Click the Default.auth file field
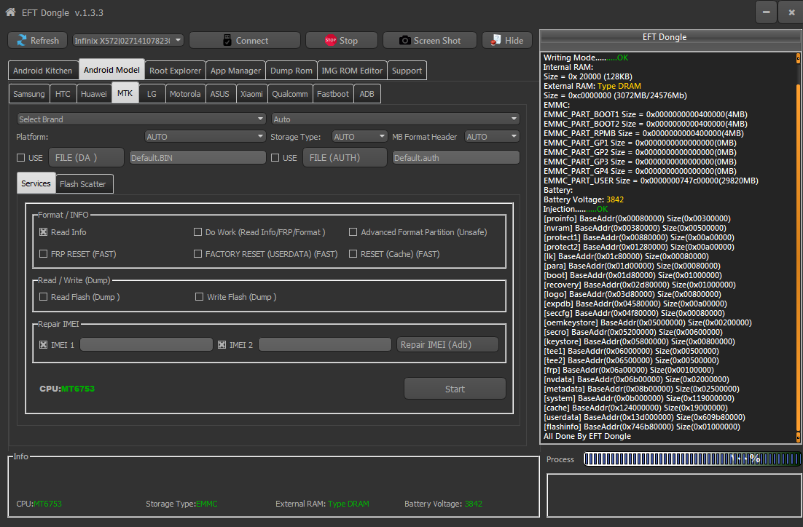This screenshot has height=527, width=803. pos(455,157)
